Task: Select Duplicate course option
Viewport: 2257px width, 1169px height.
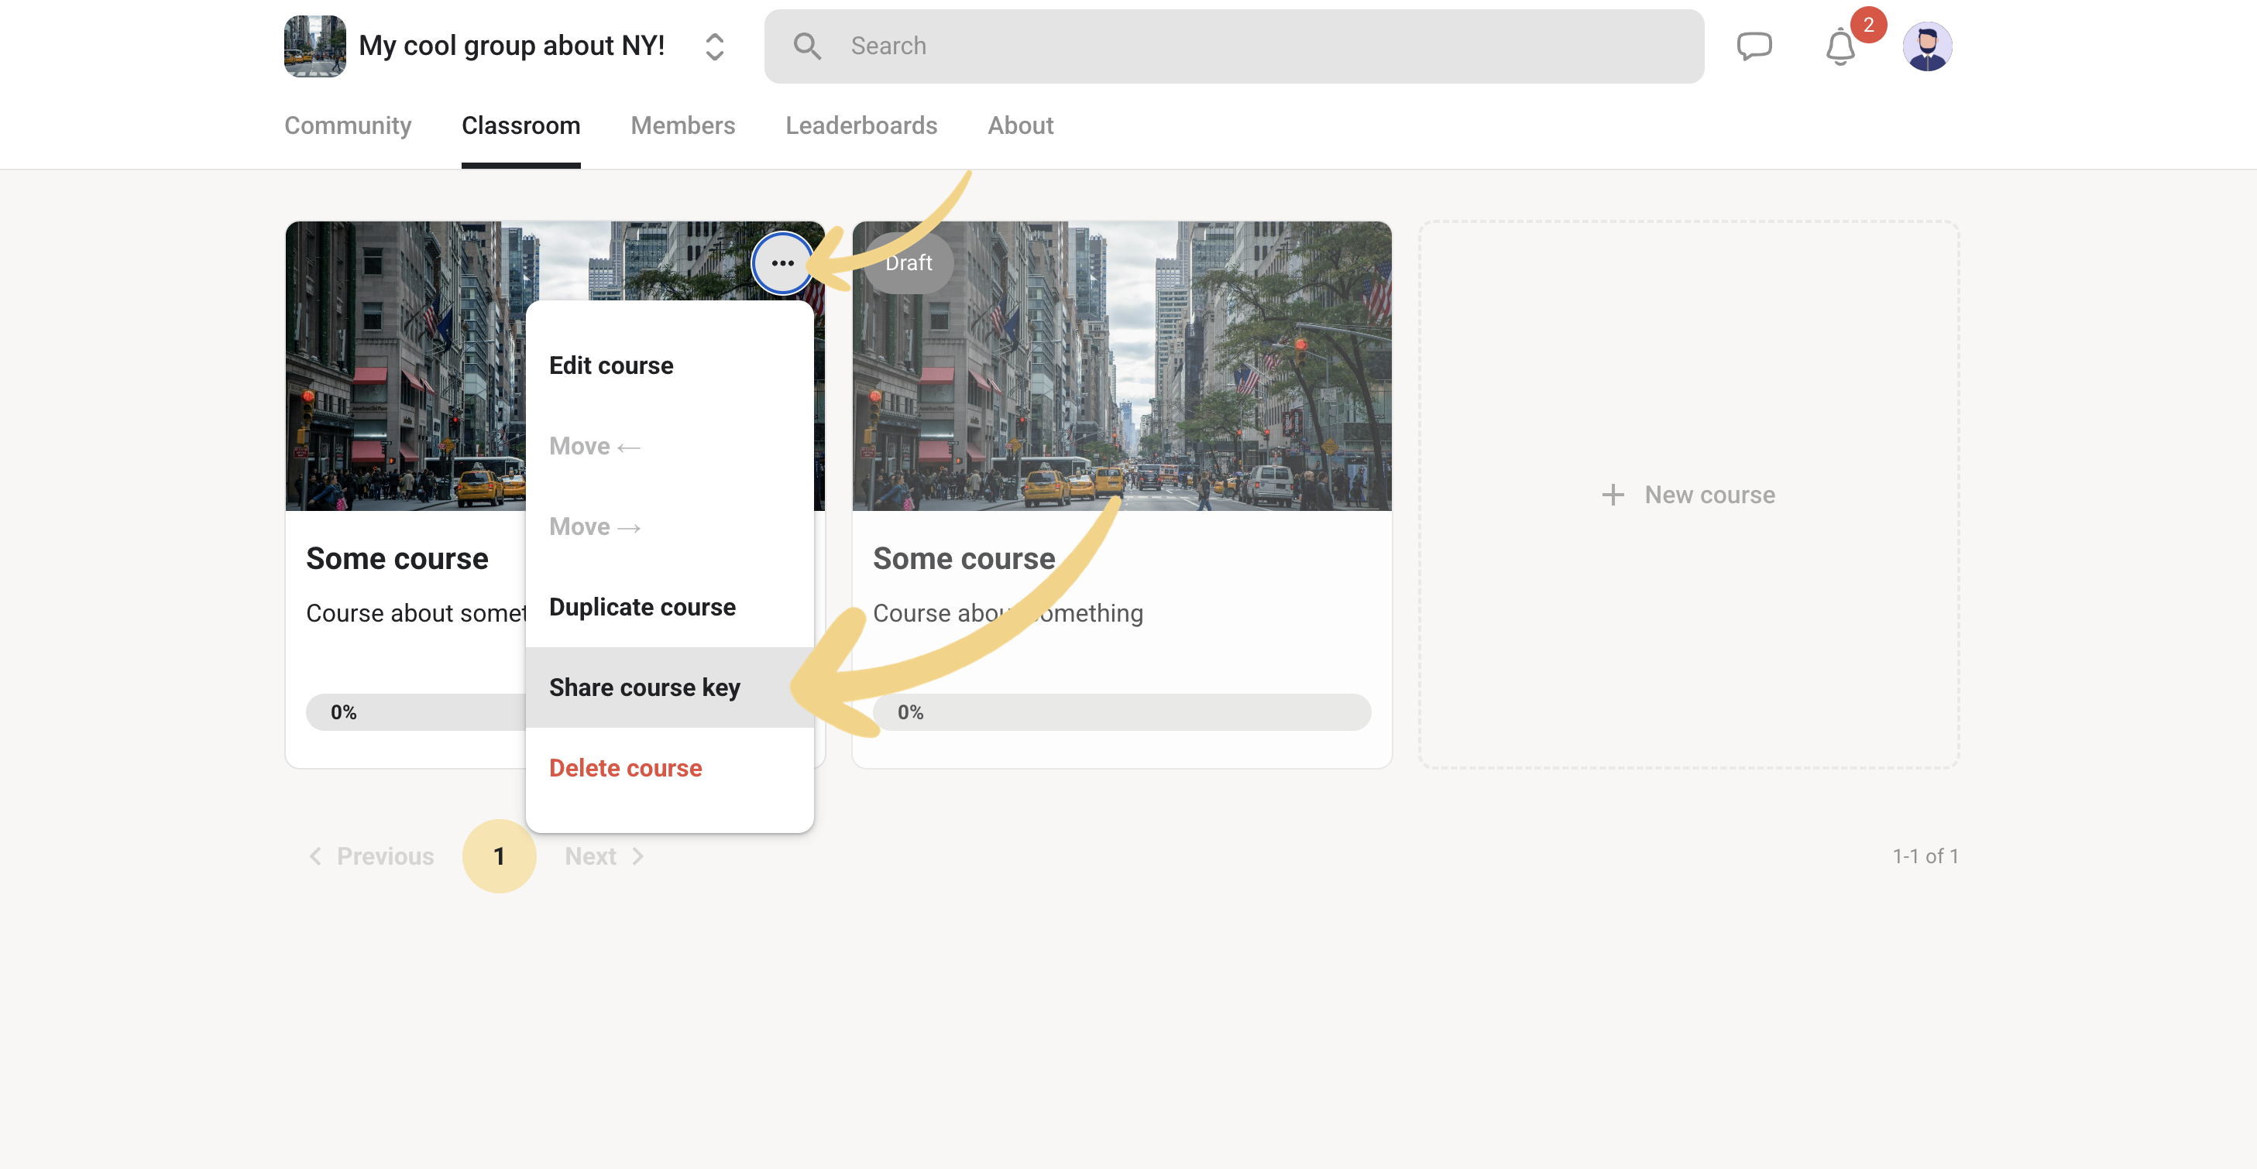Action: pos(642,607)
